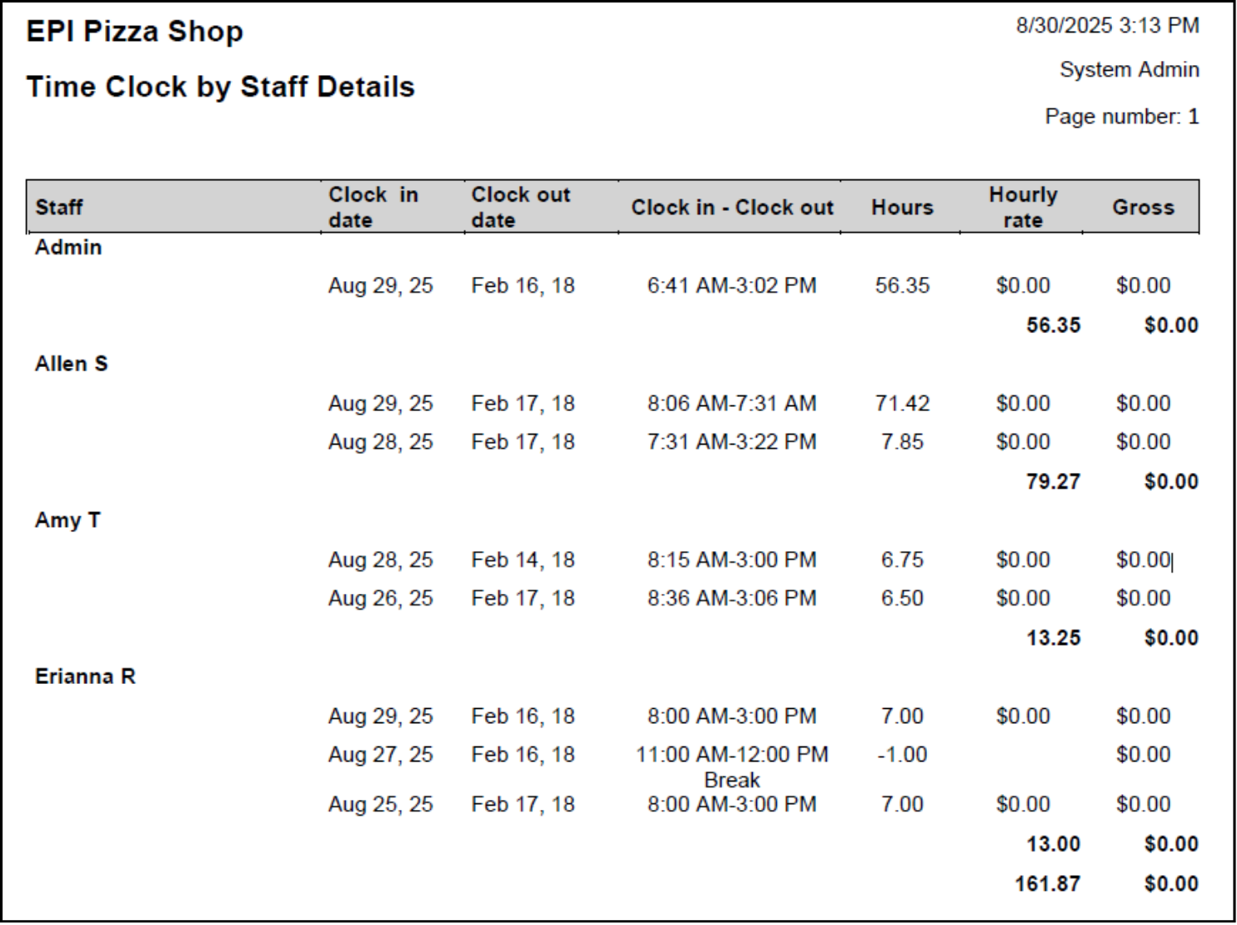Click the Clock out date column header

pos(520,207)
